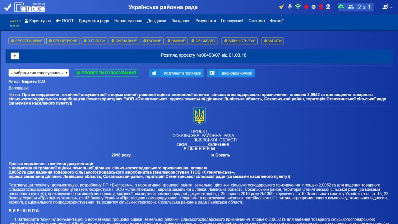Select the 2/3 СКЛАДУ voting mode
The image size is (398, 224).
click(x=203, y=41)
